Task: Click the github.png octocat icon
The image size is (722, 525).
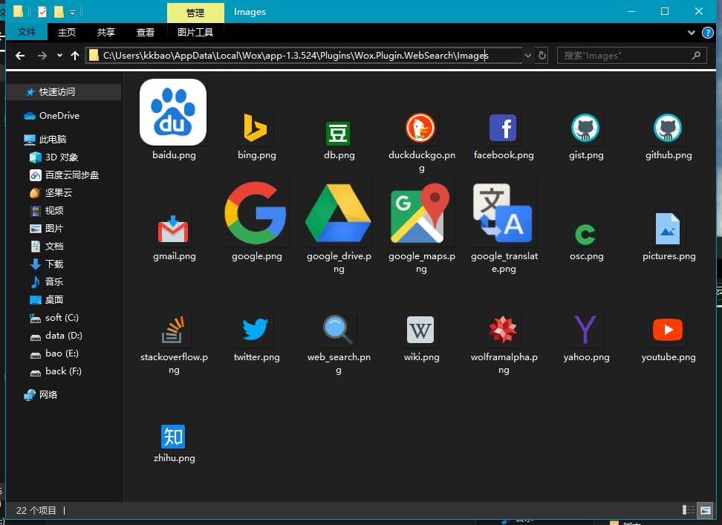Action: [x=667, y=128]
